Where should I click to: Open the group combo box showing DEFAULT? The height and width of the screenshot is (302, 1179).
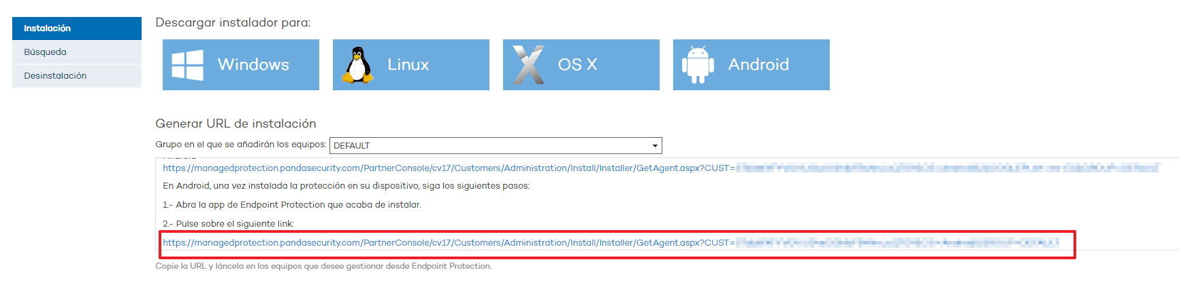click(x=496, y=146)
